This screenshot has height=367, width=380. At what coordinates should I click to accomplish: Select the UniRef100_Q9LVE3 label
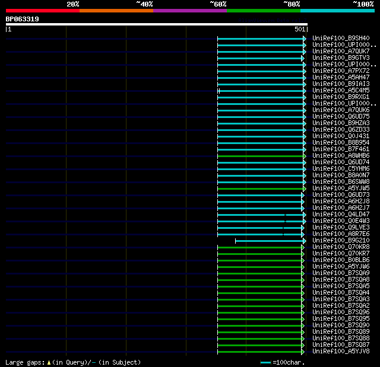coord(341,228)
